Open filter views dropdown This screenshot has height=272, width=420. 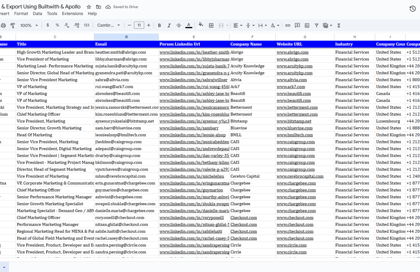click(x=327, y=25)
